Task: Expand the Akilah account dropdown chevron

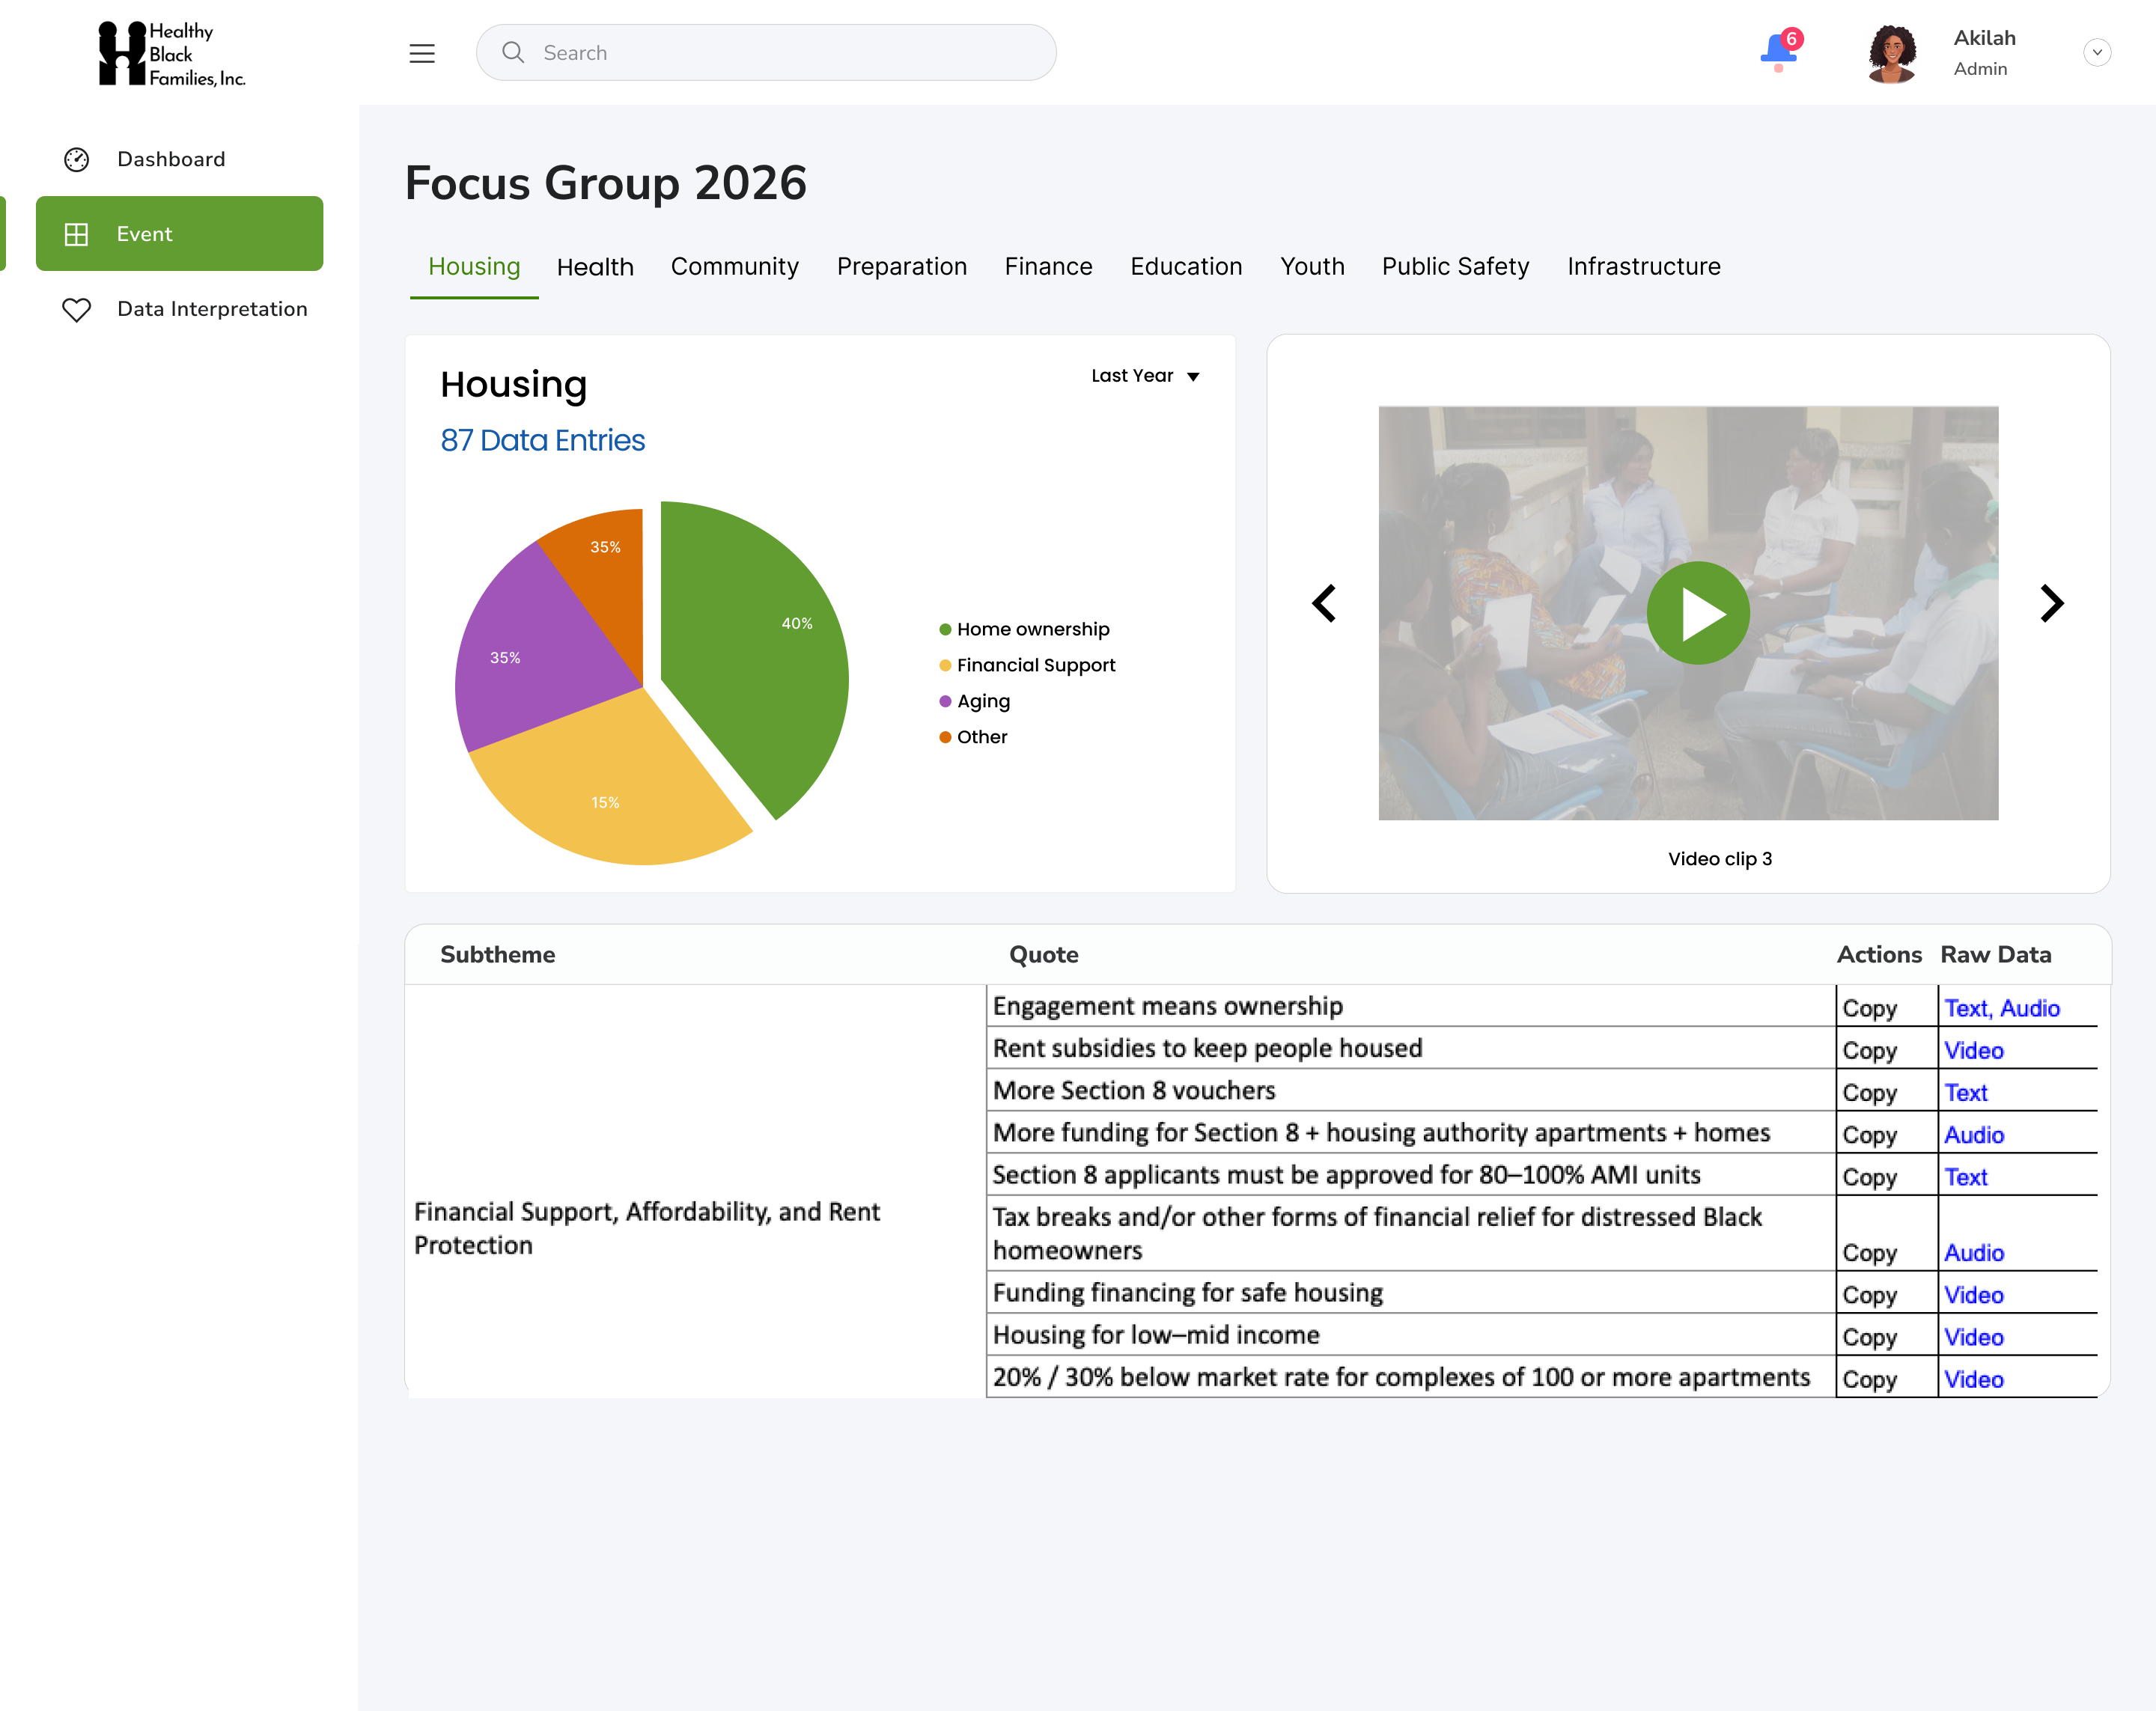Action: (x=2096, y=53)
